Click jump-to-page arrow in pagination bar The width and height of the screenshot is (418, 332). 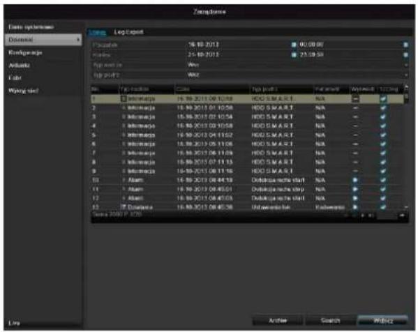pyautogui.click(x=402, y=216)
